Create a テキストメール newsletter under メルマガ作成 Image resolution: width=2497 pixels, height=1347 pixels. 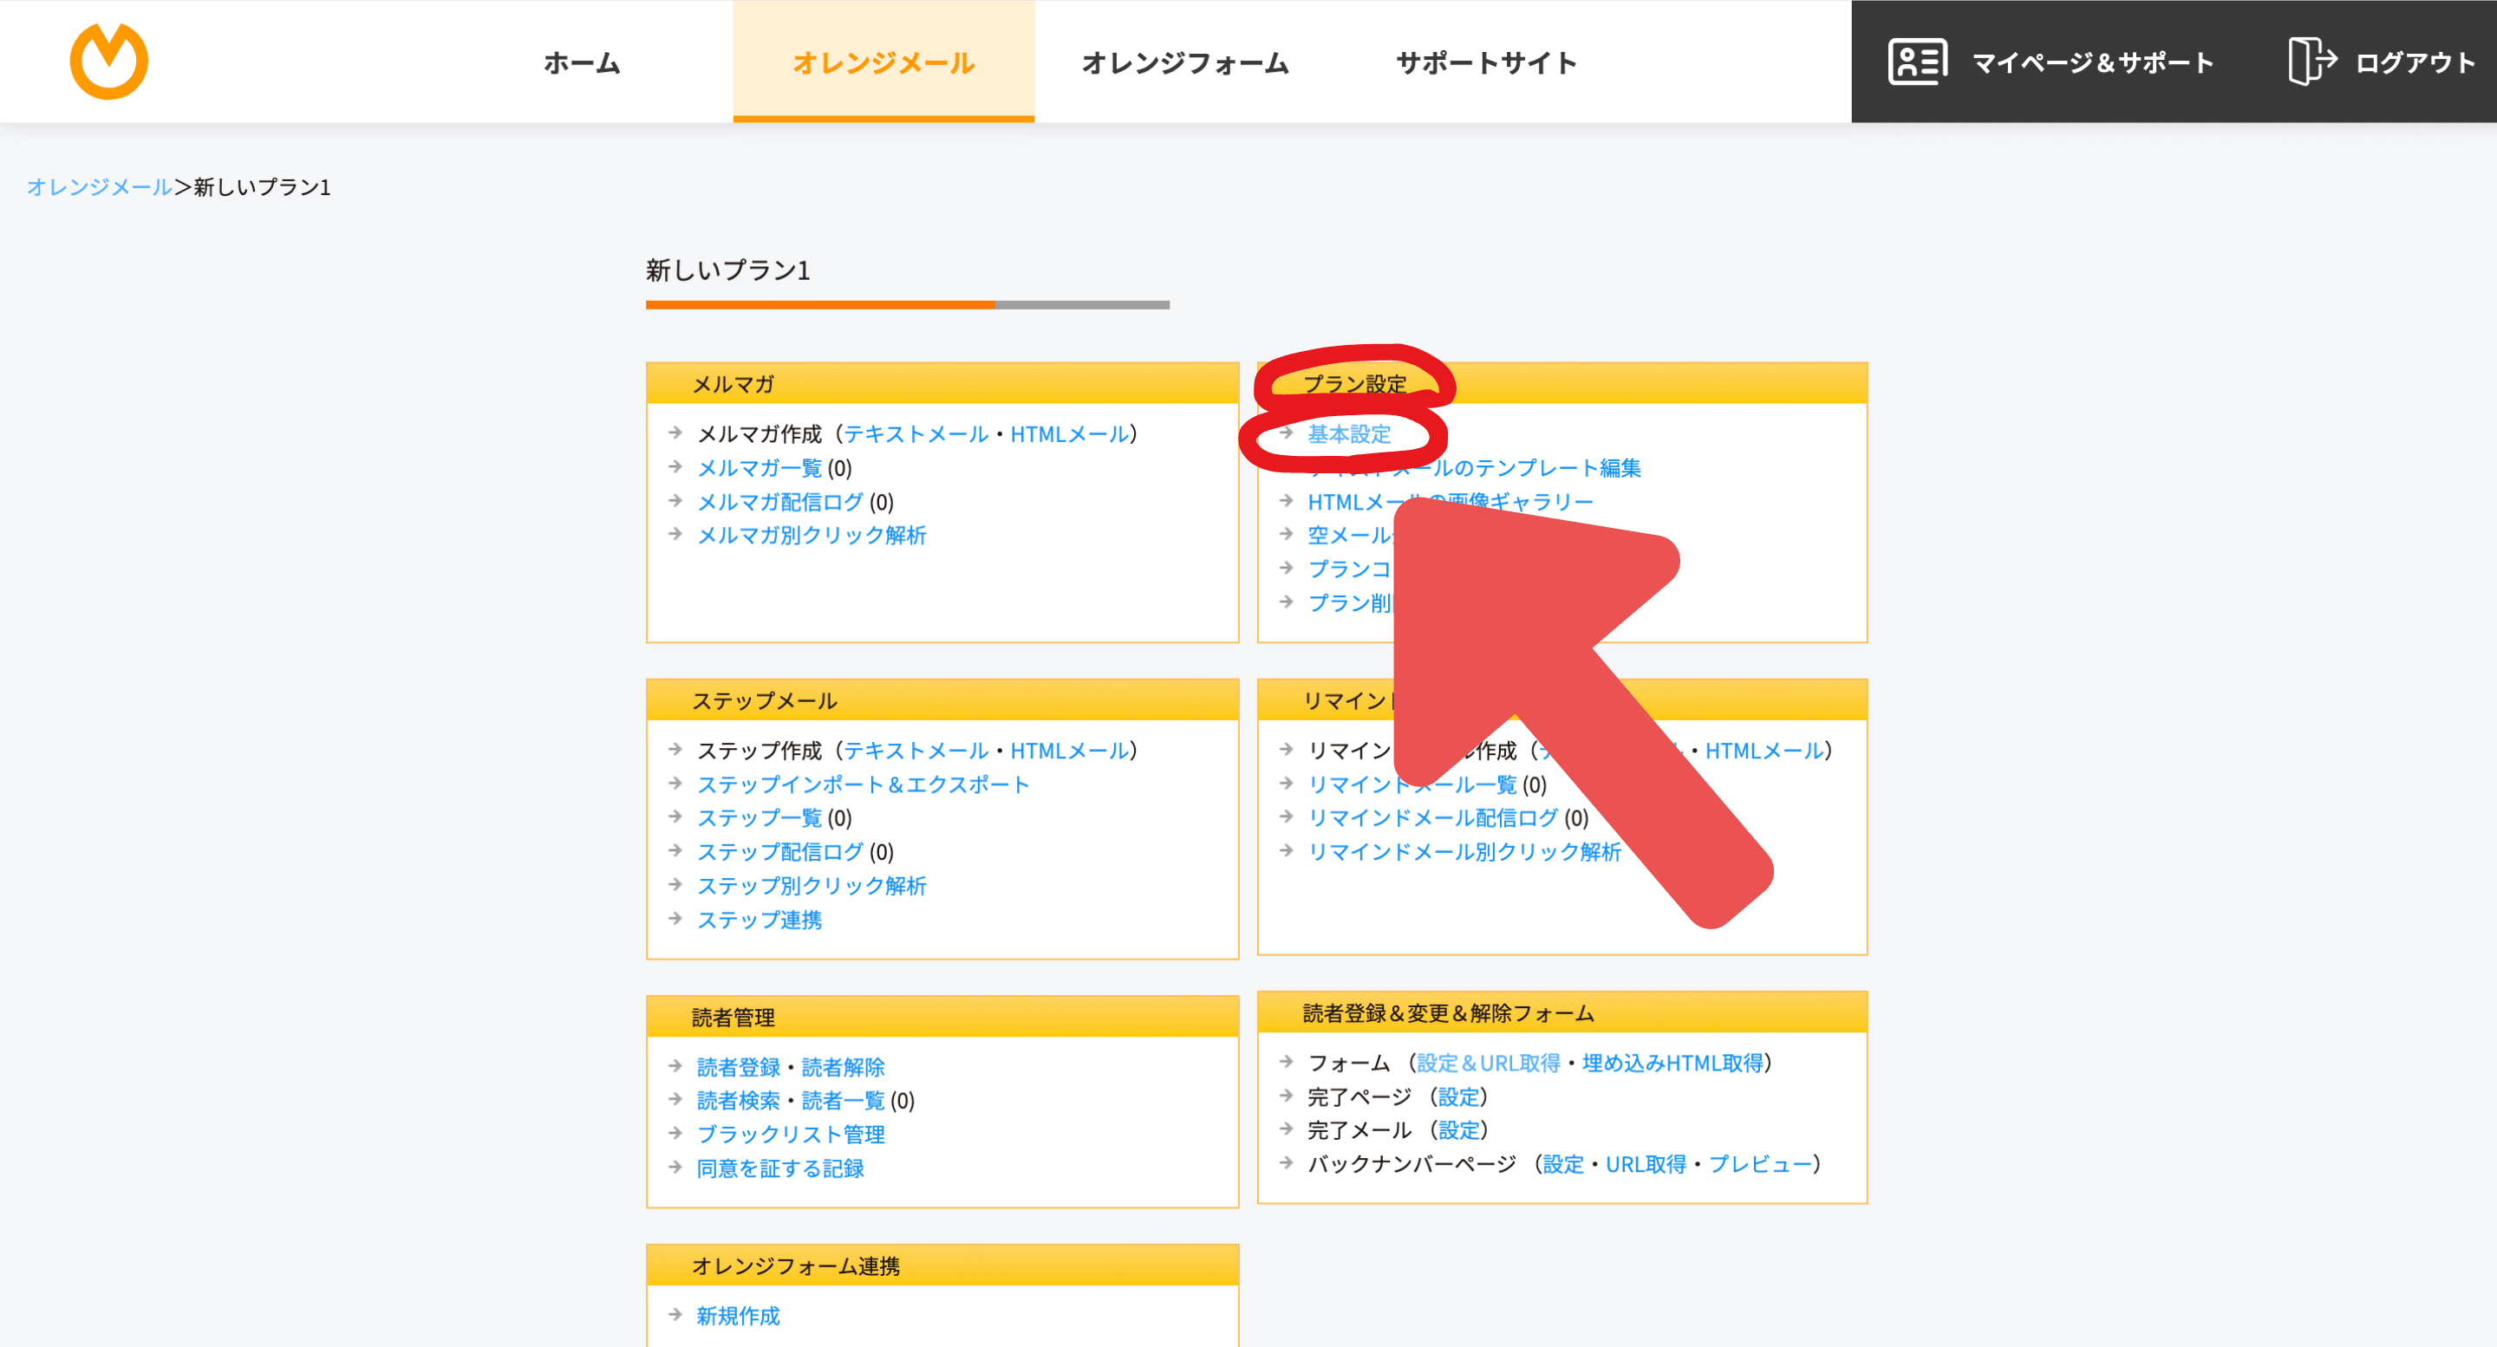[x=915, y=433]
